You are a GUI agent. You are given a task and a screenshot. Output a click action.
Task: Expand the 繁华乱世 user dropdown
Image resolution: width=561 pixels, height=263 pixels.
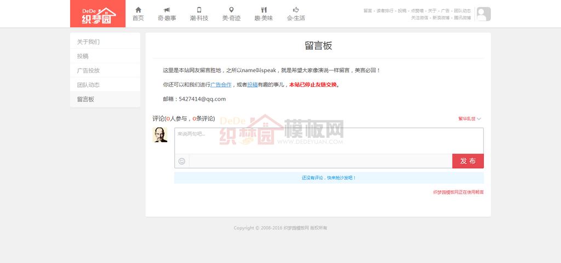tap(470, 119)
